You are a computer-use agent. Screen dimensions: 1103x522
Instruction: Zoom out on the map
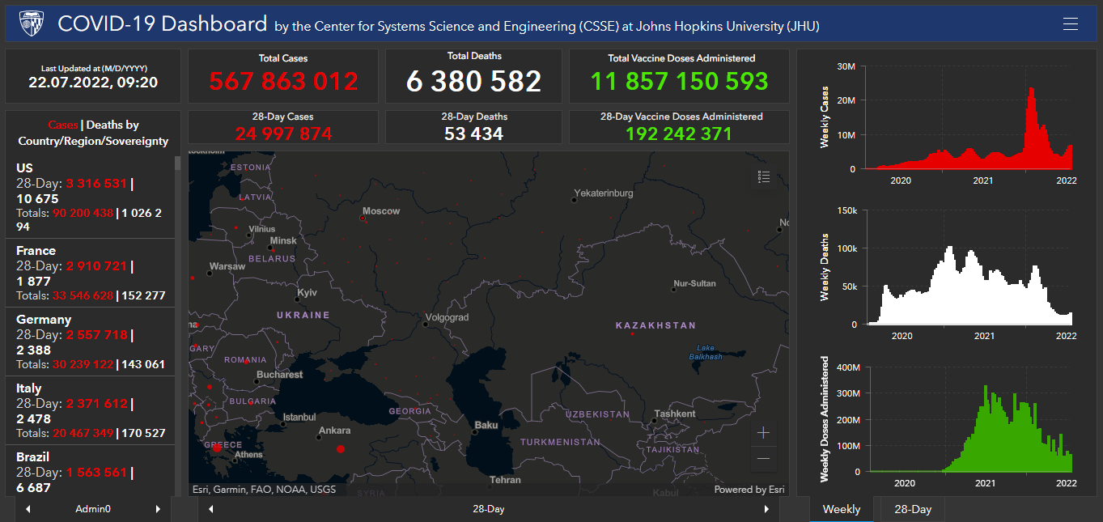763,459
